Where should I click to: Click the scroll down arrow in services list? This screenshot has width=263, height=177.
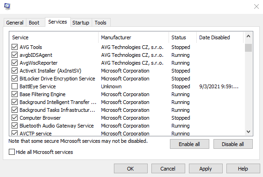(248, 132)
